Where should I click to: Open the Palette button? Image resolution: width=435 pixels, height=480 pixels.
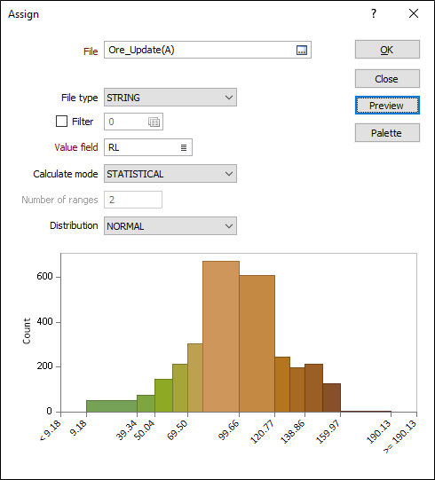(x=387, y=132)
